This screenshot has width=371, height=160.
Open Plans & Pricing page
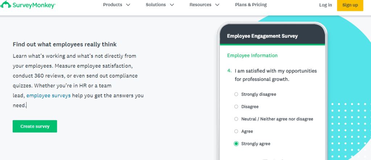251,5
